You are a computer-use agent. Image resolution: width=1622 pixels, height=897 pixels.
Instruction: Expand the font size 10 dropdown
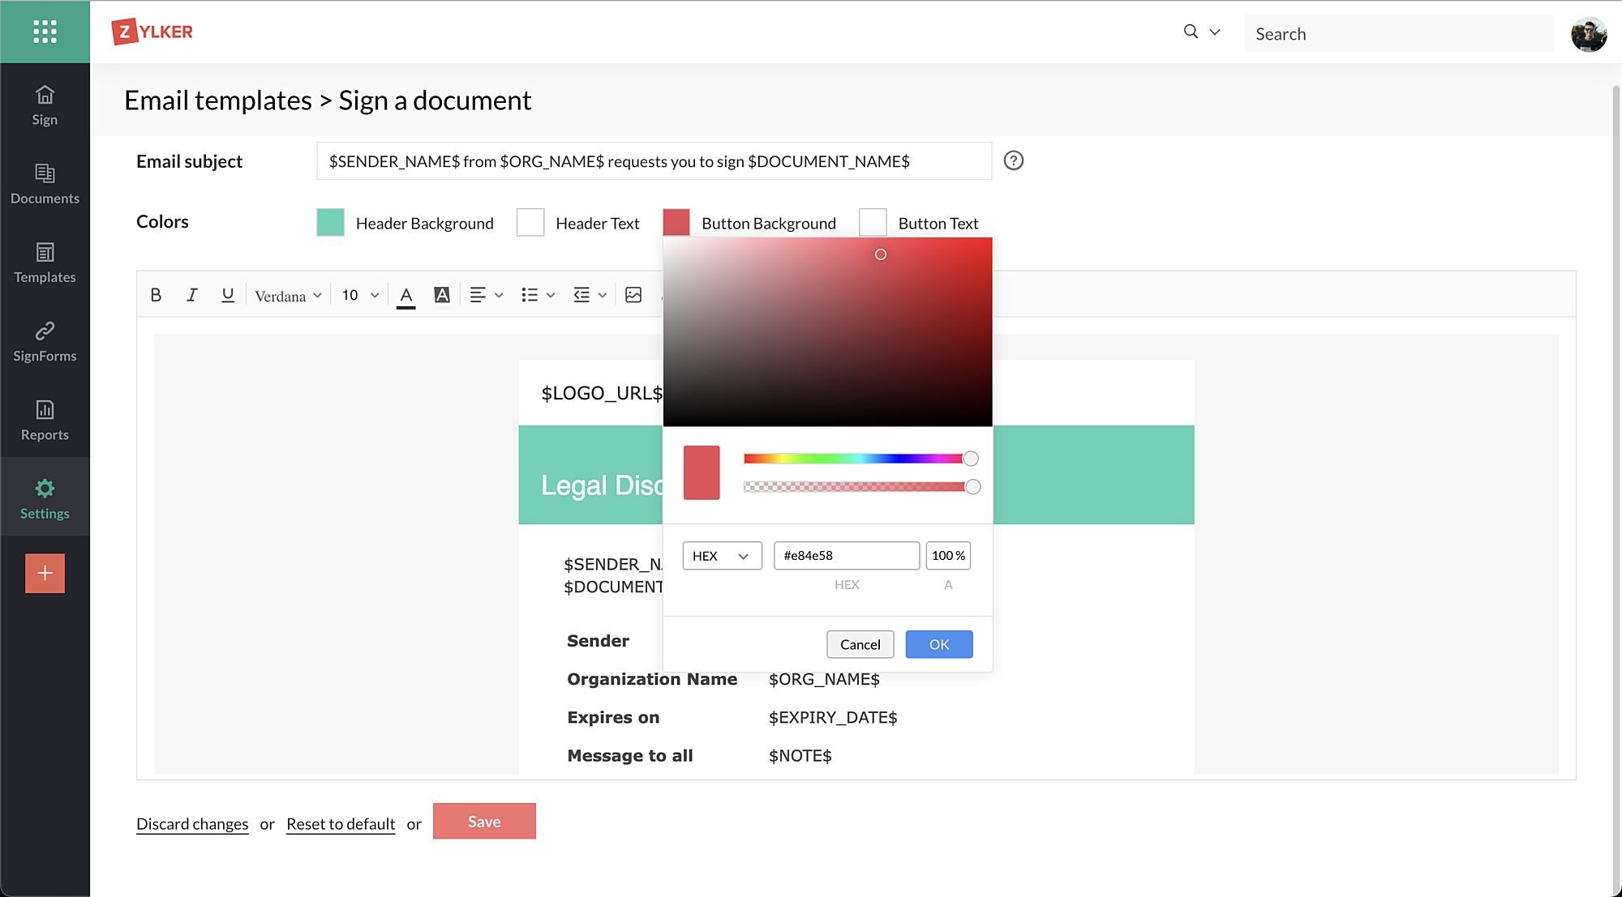360,295
